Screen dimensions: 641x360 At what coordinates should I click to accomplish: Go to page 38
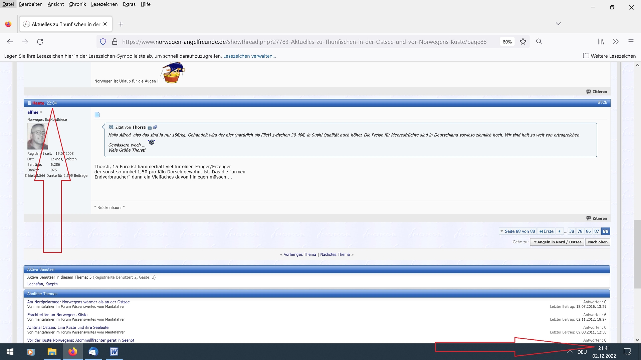(572, 231)
